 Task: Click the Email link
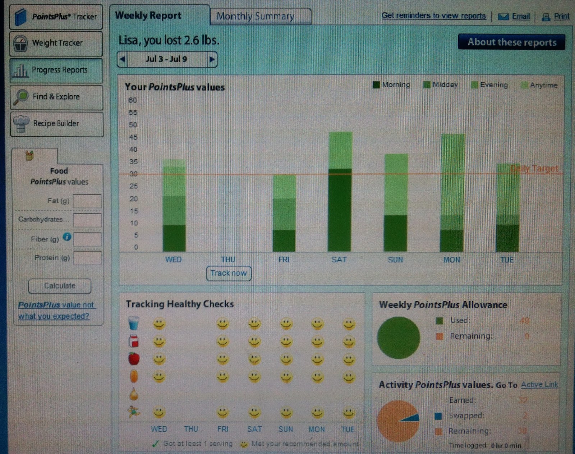point(521,16)
